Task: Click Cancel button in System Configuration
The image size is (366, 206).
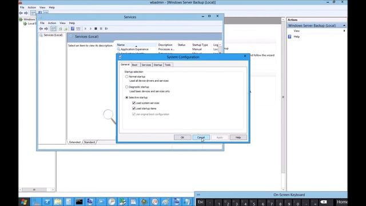Action: tap(201, 137)
